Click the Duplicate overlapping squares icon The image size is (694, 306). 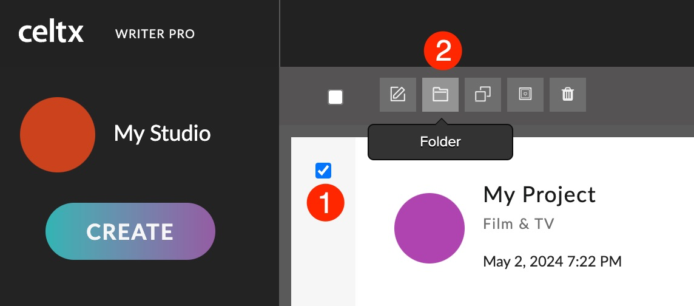tap(483, 95)
